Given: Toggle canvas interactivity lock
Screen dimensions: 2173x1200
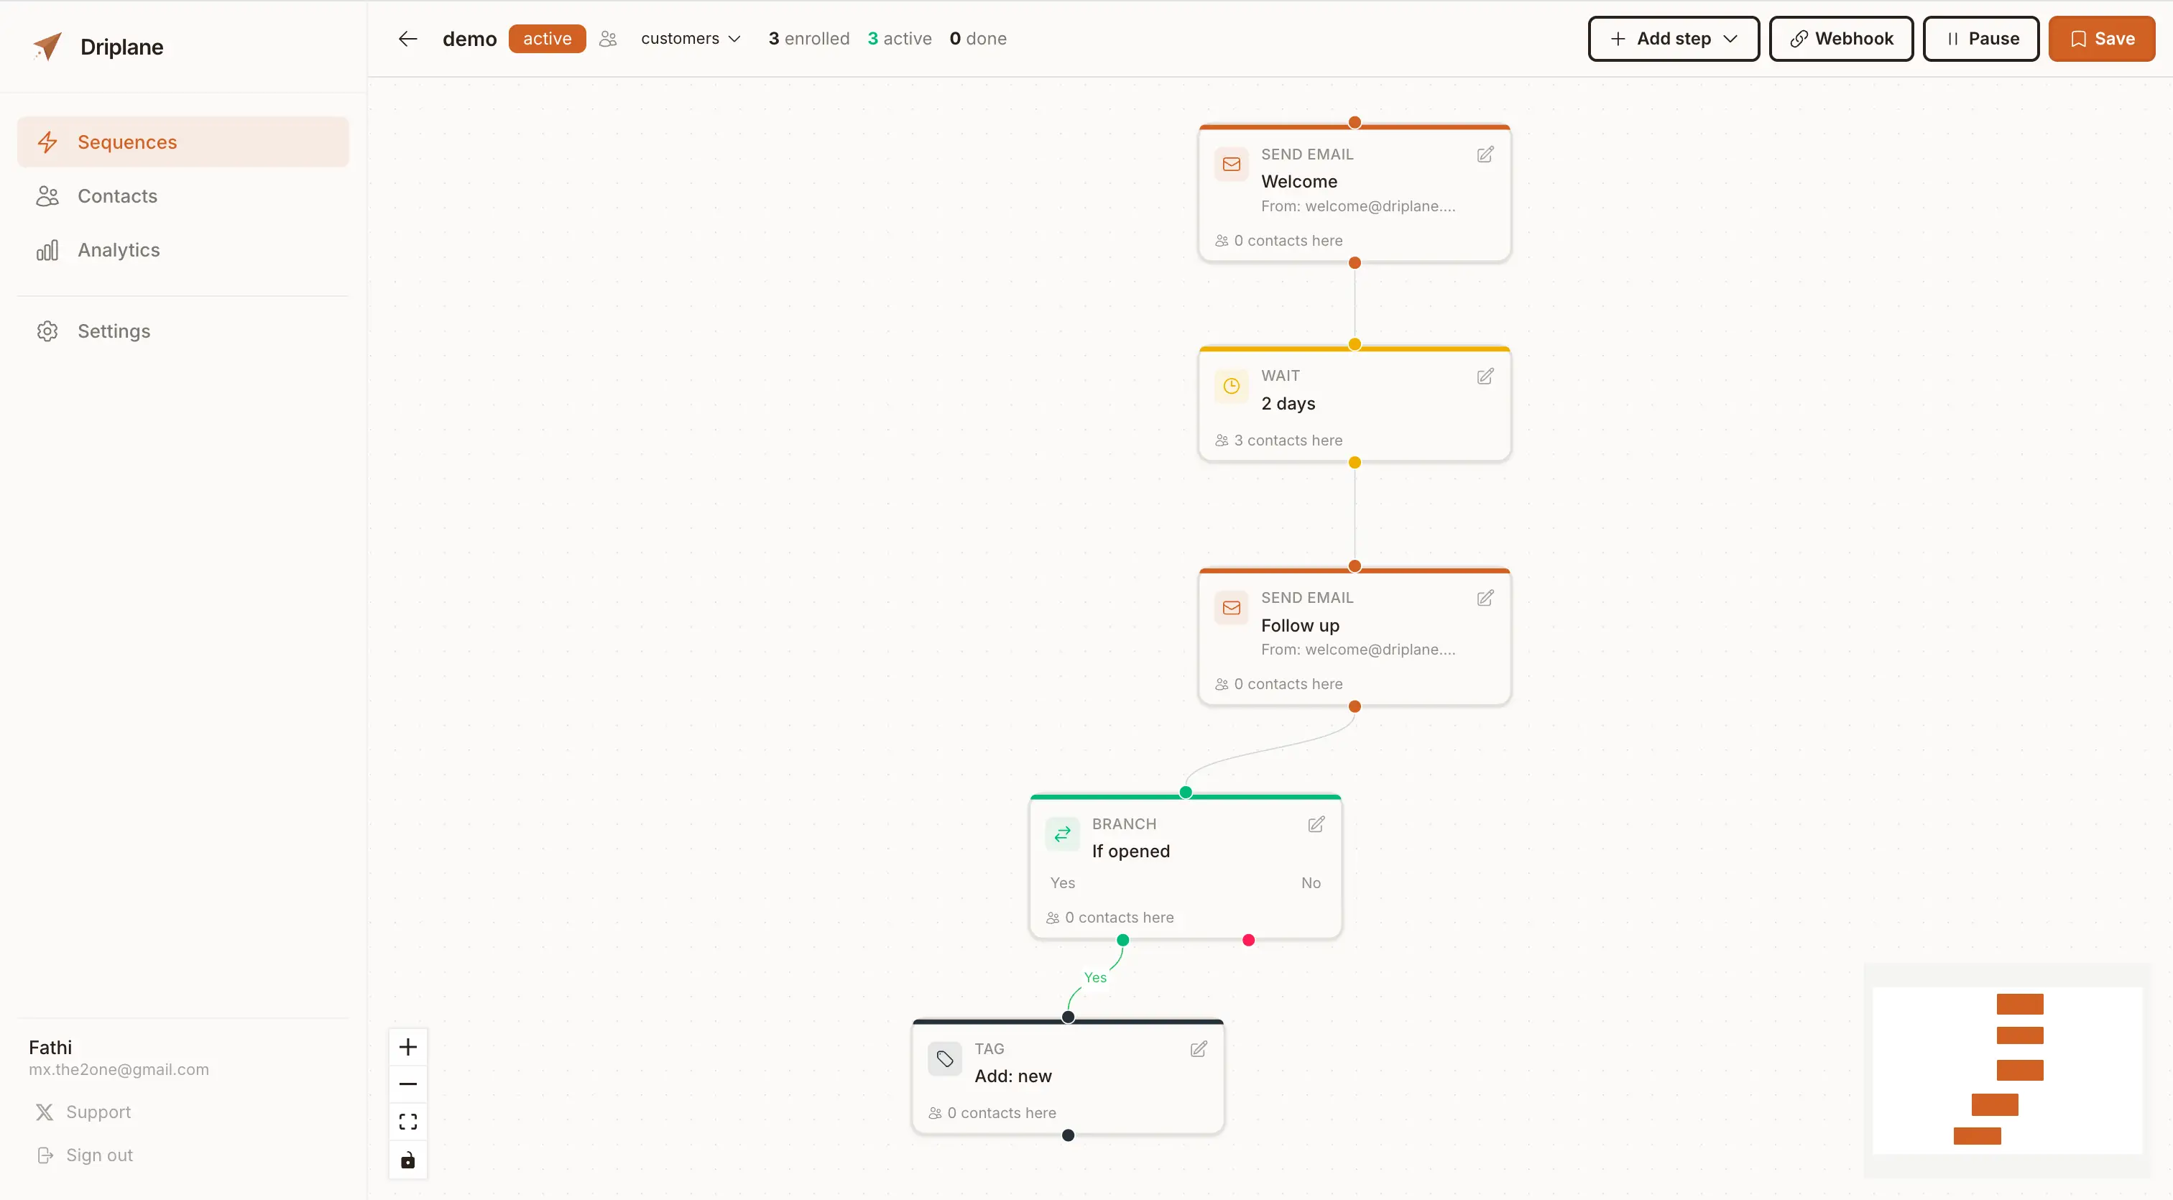Looking at the screenshot, I should tap(407, 1160).
